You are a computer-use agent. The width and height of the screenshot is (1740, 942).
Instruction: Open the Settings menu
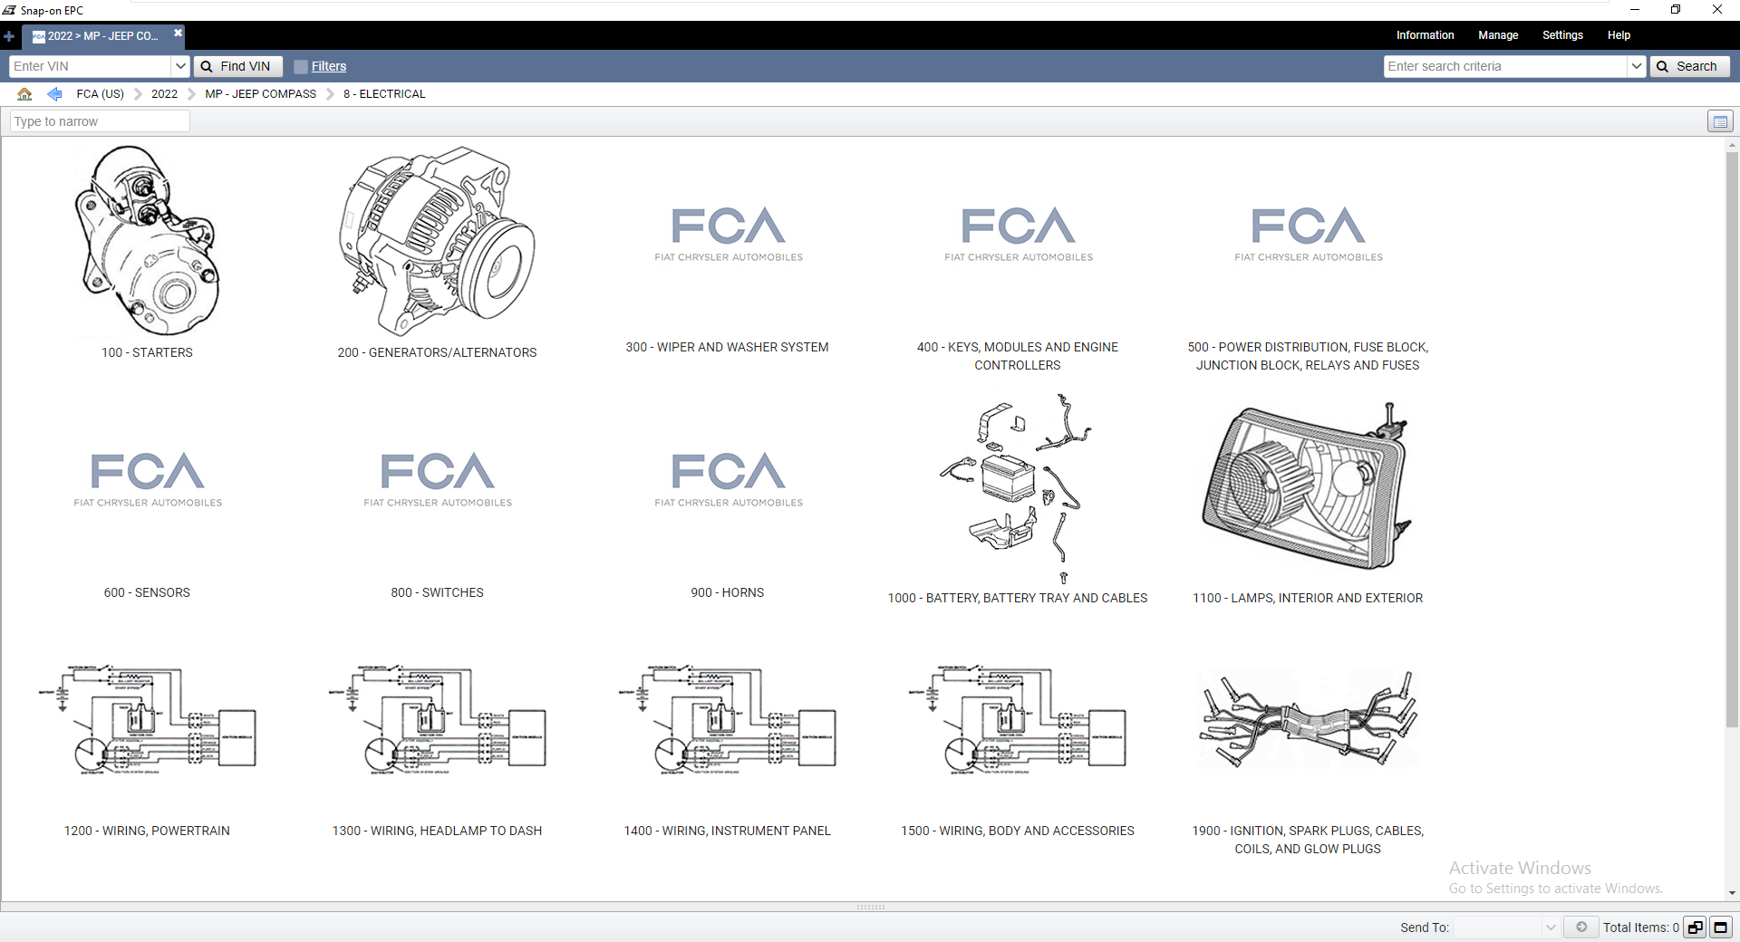(1562, 35)
